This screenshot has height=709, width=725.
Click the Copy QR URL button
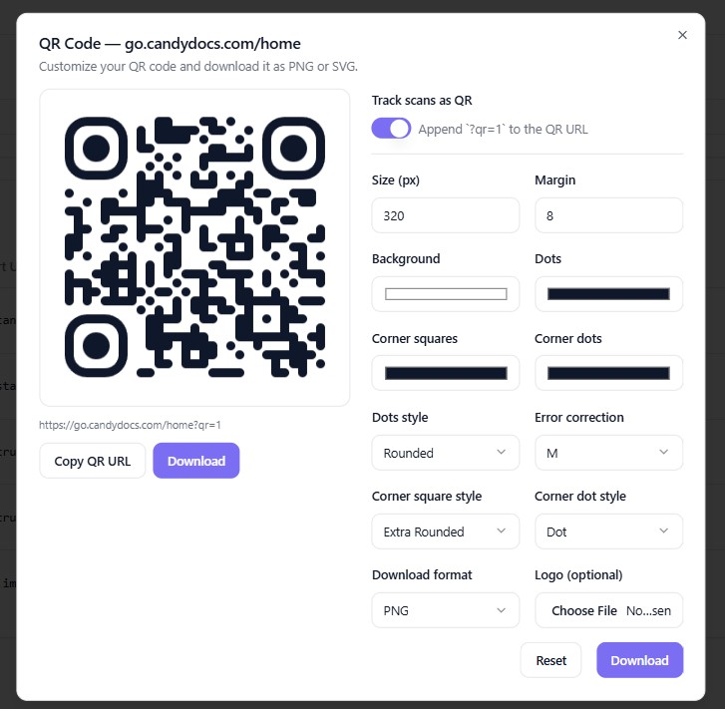tap(93, 461)
